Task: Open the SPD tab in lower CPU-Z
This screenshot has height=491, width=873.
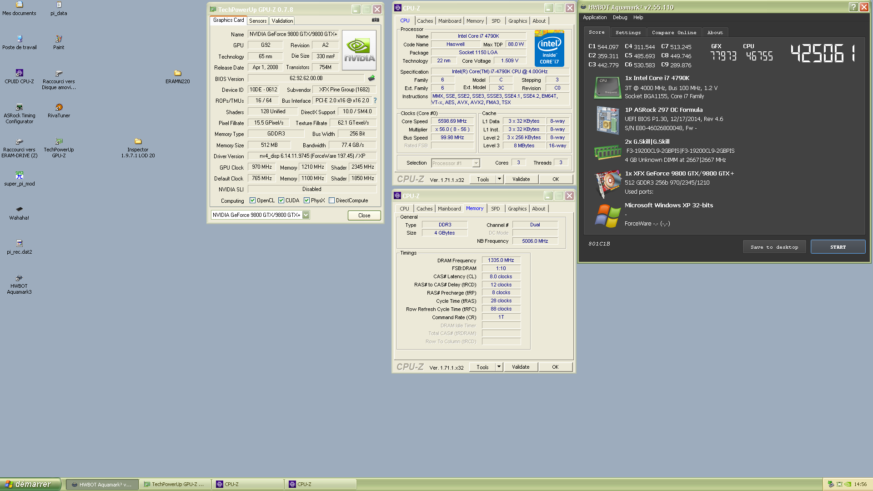Action: [496, 209]
